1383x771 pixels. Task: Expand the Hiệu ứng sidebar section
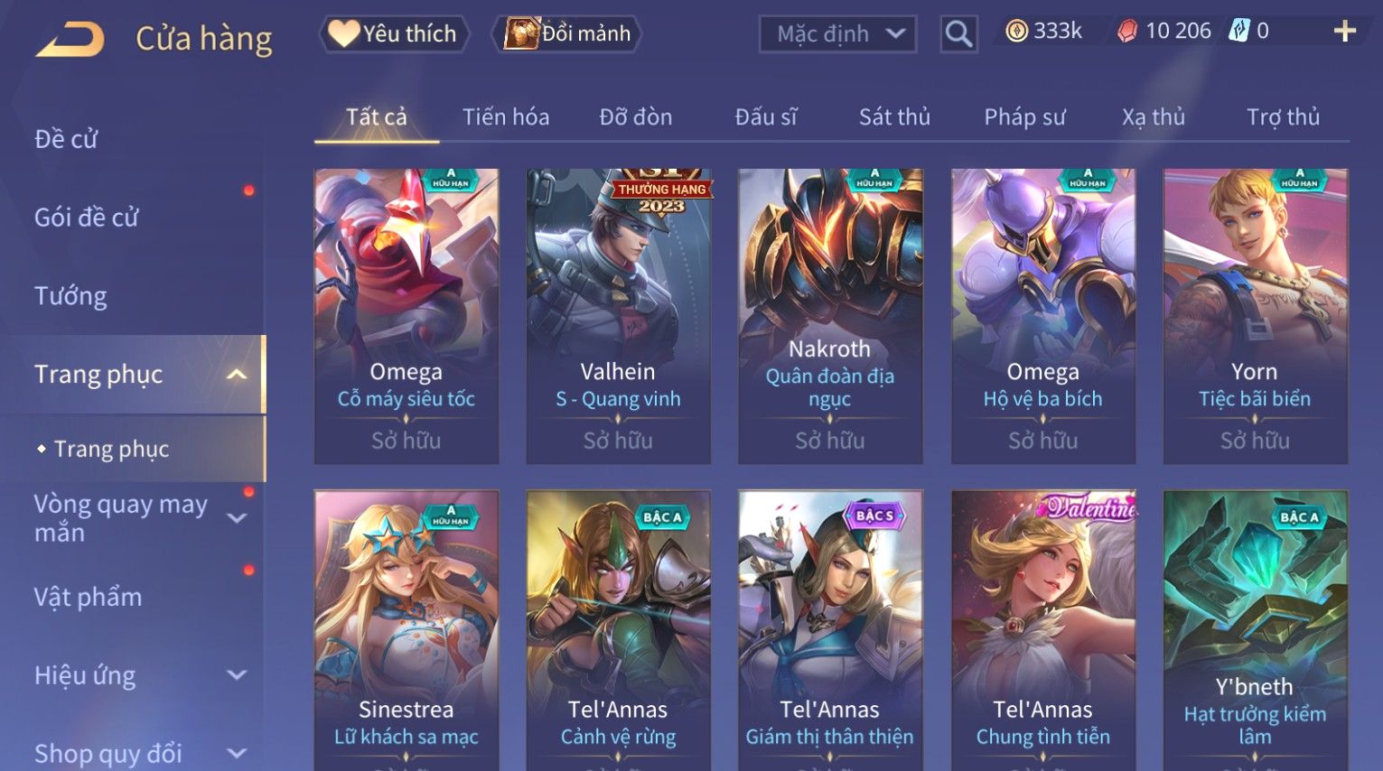237,675
